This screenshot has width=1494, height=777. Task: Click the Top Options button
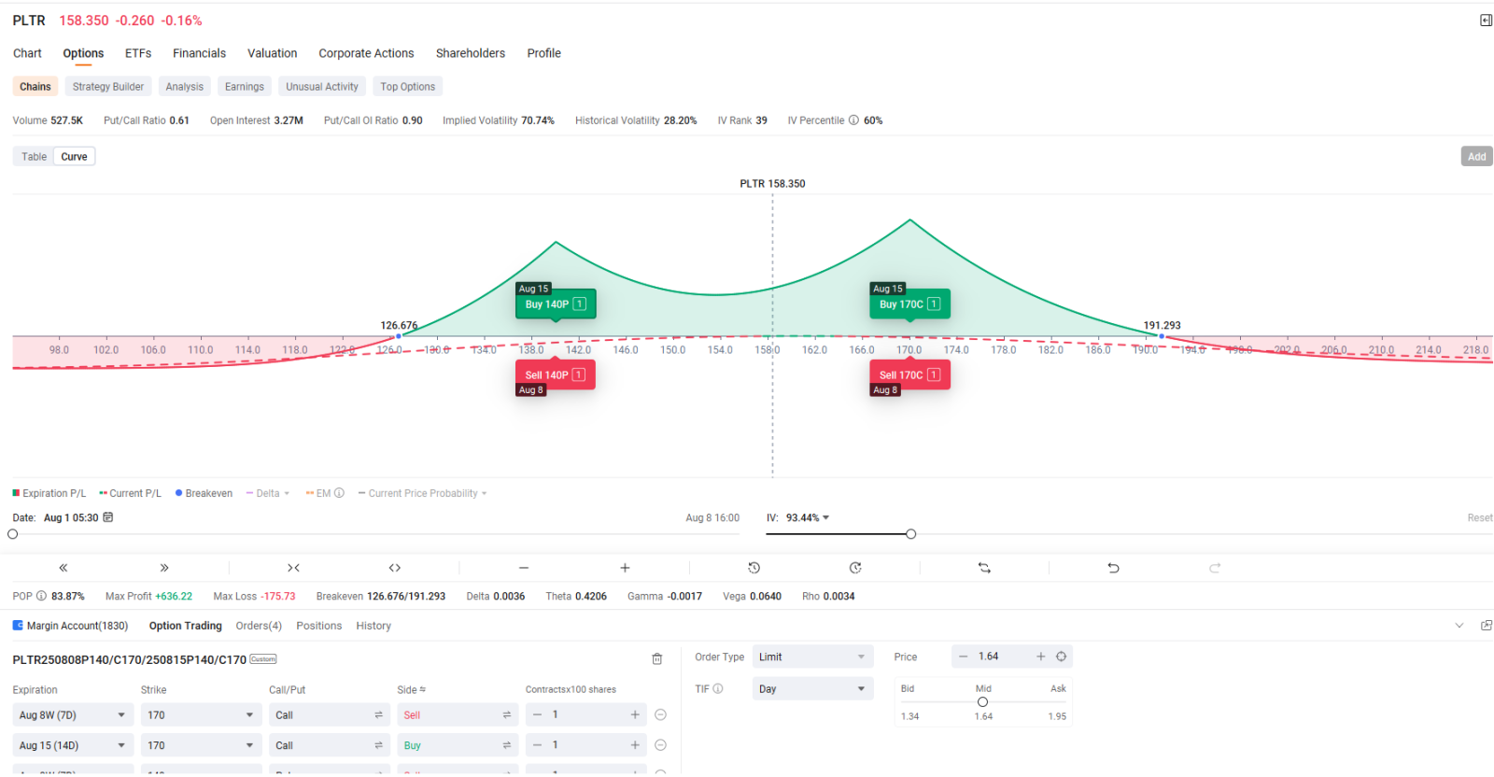click(x=407, y=87)
